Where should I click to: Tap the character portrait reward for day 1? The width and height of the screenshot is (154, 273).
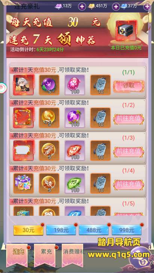(x=24, y=85)
